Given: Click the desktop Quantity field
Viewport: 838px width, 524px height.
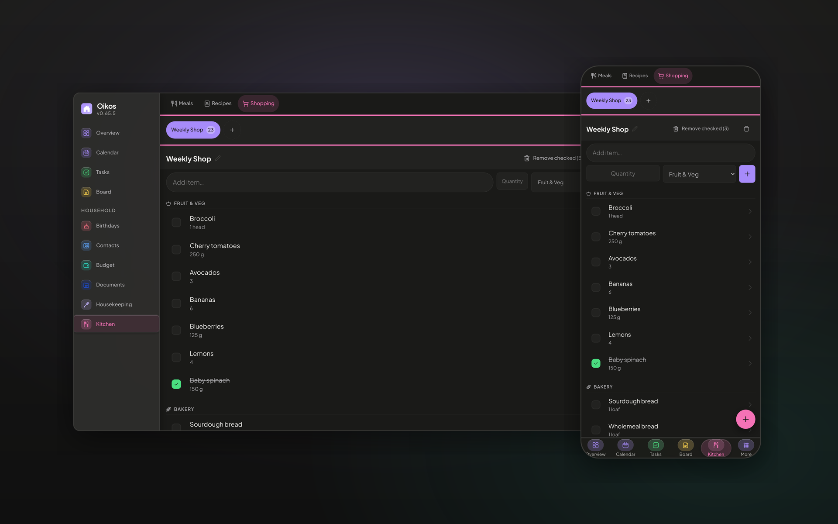Looking at the screenshot, I should tap(512, 181).
